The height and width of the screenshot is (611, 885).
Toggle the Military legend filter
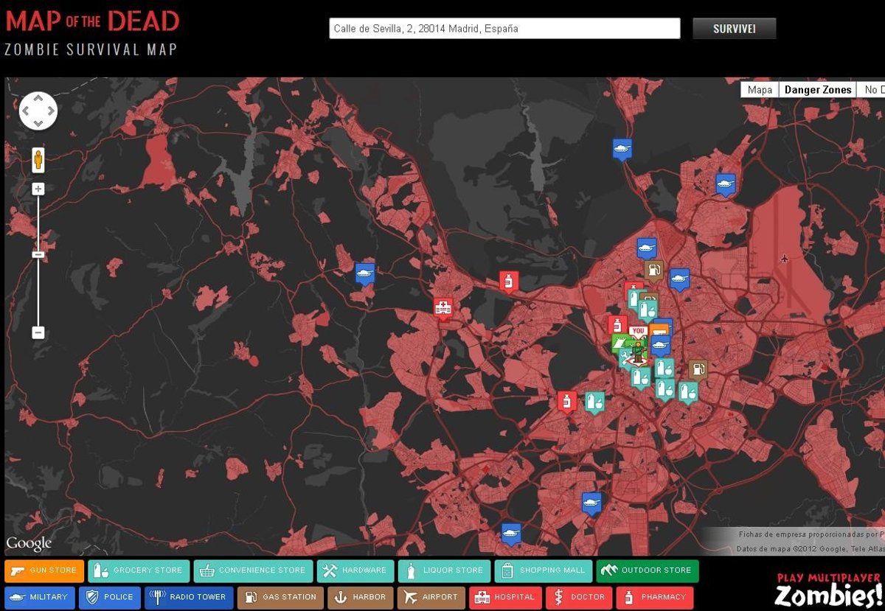40,598
